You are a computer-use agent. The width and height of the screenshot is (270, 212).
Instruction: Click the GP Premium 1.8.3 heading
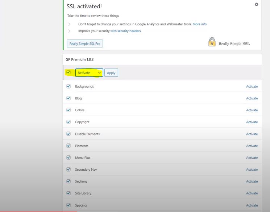[80, 59]
